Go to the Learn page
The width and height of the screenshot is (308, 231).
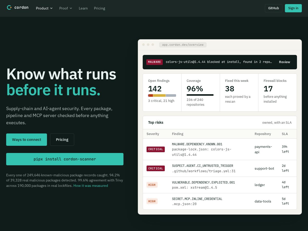tap(83, 8)
